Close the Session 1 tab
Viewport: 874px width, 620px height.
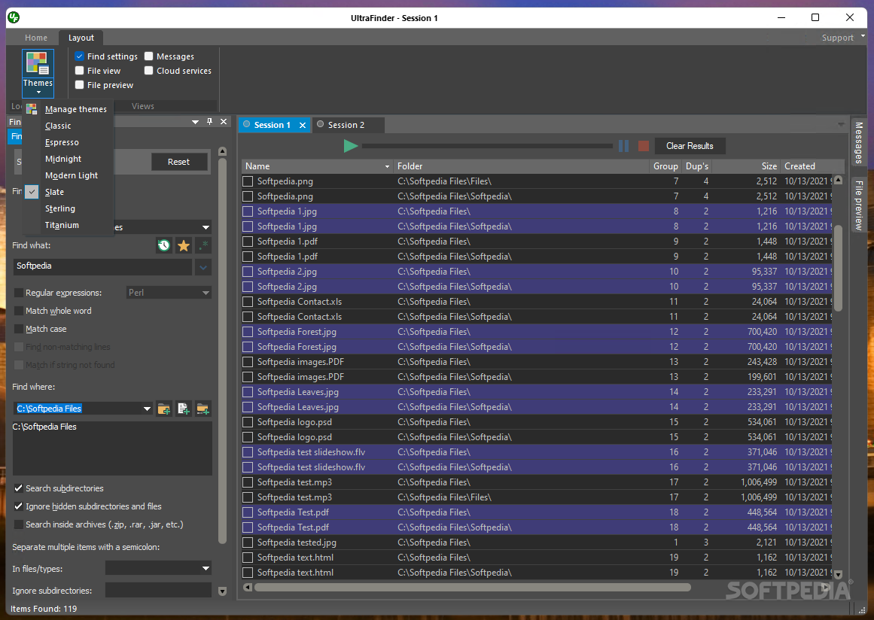click(303, 126)
